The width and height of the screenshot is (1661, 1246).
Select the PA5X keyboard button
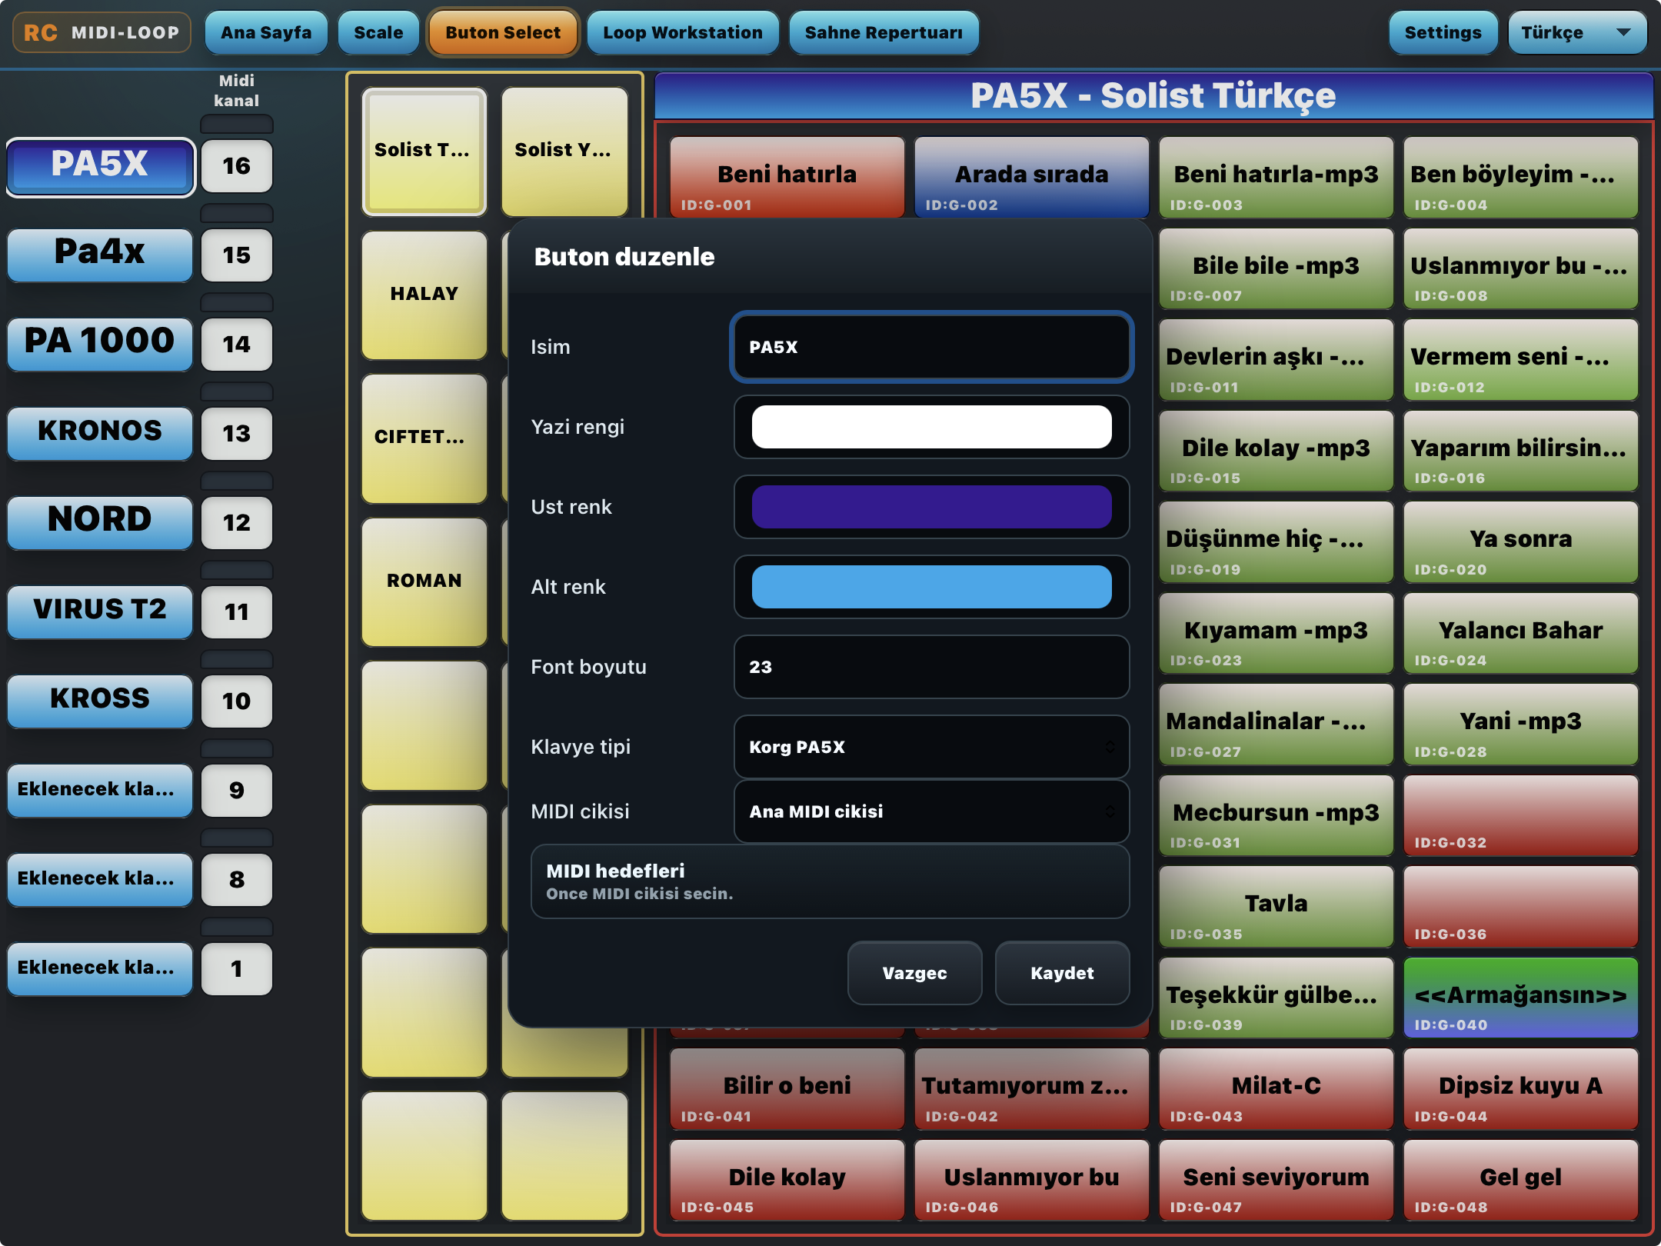pyautogui.click(x=100, y=166)
